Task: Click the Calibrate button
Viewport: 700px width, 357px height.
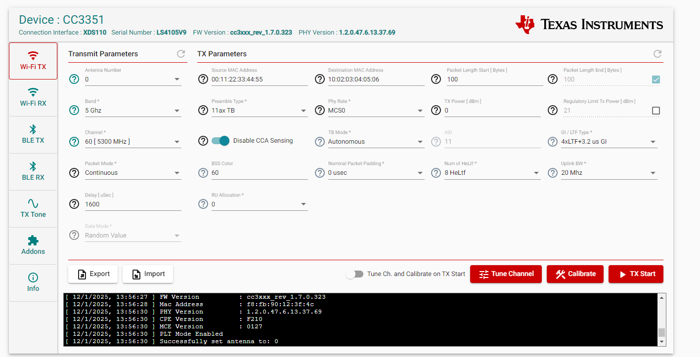Action: [x=575, y=274]
